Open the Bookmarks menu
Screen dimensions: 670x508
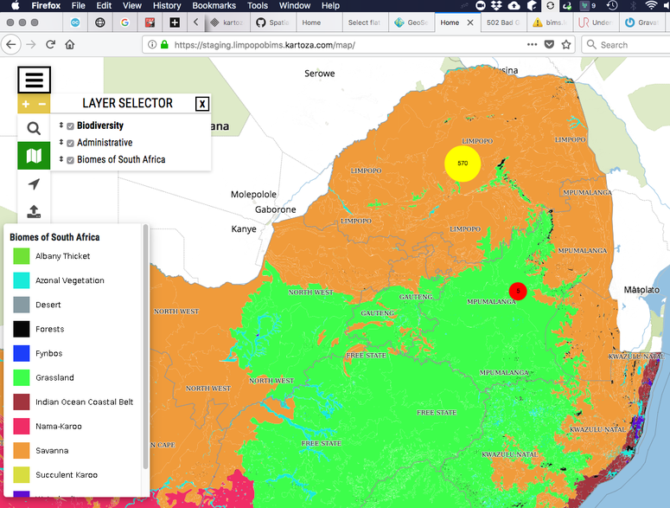coord(214,5)
